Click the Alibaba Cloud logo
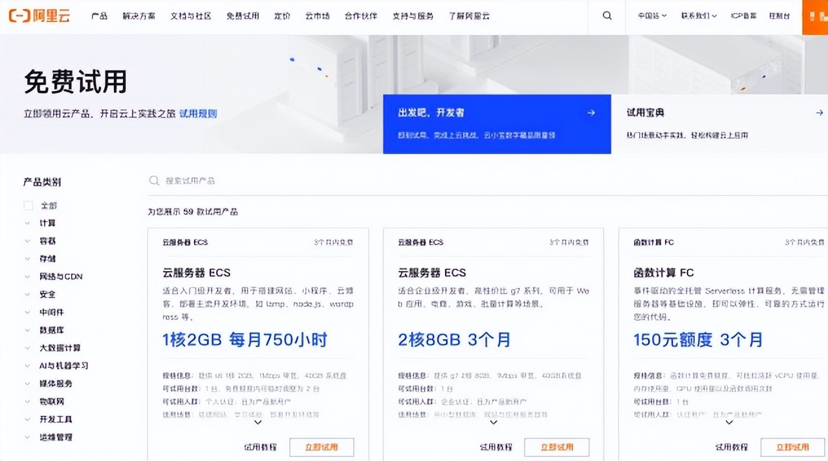The image size is (828, 461). click(39, 15)
